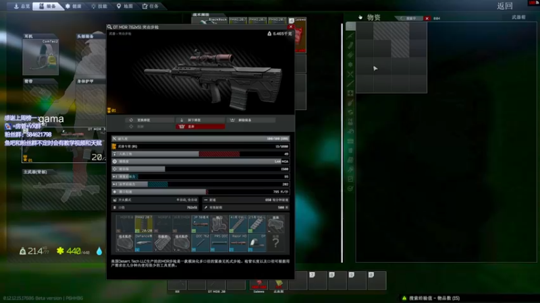Click the 返回 back button
The height and width of the screenshot is (303, 540).
pyautogui.click(x=504, y=6)
